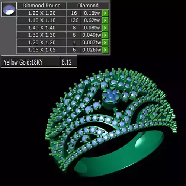Image resolution: width=186 pixels, height=186 pixels.
Task: Click the 0.007tw weight value
Action: 92,42
